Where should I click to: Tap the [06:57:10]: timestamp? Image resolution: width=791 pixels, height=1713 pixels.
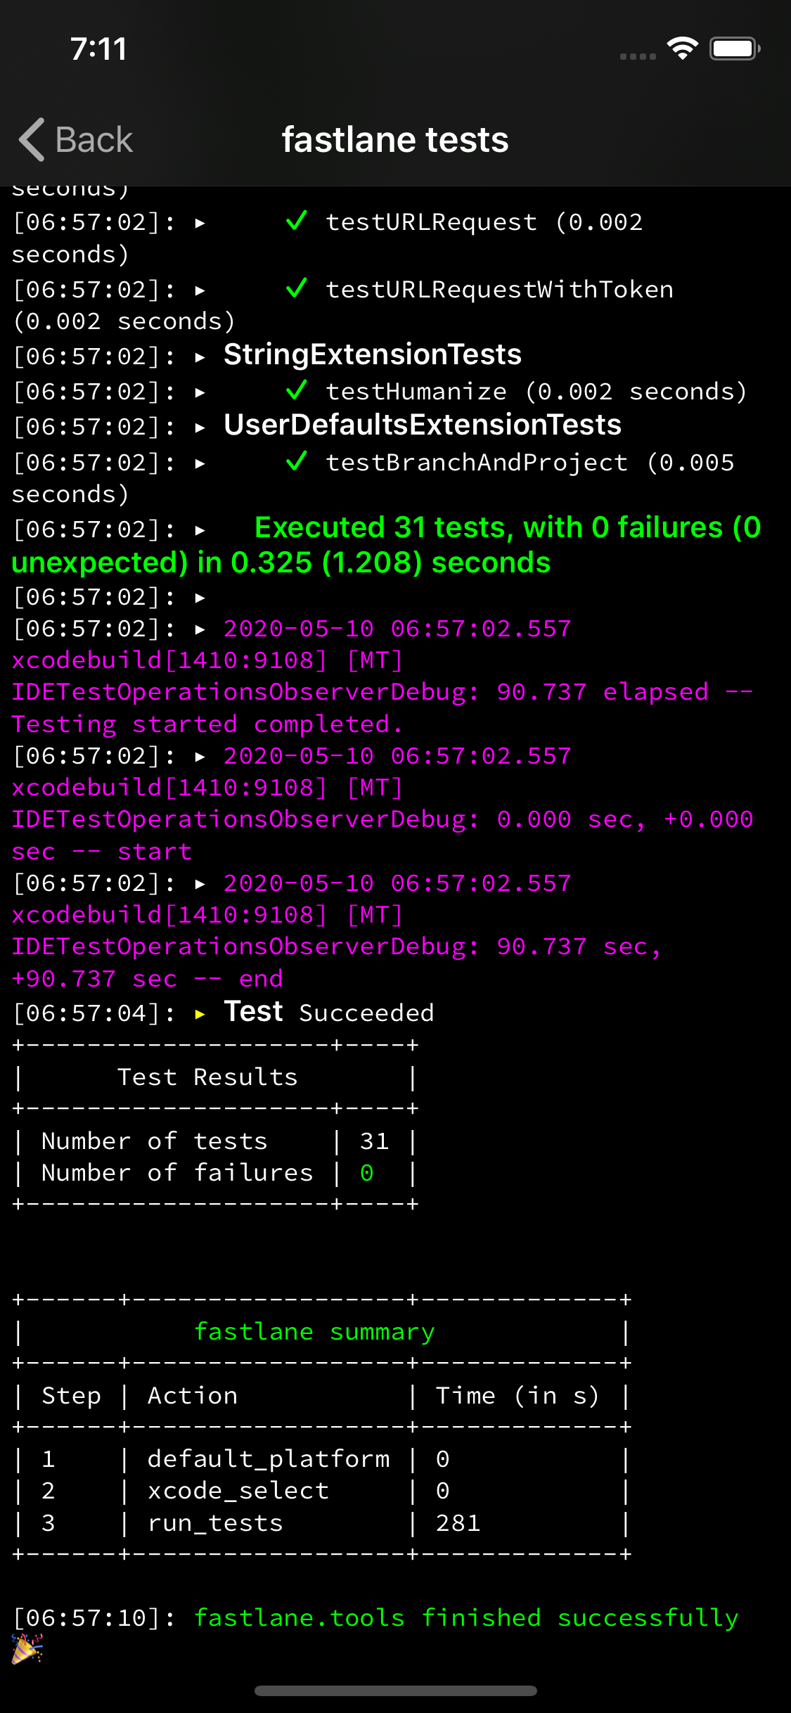94,1618
